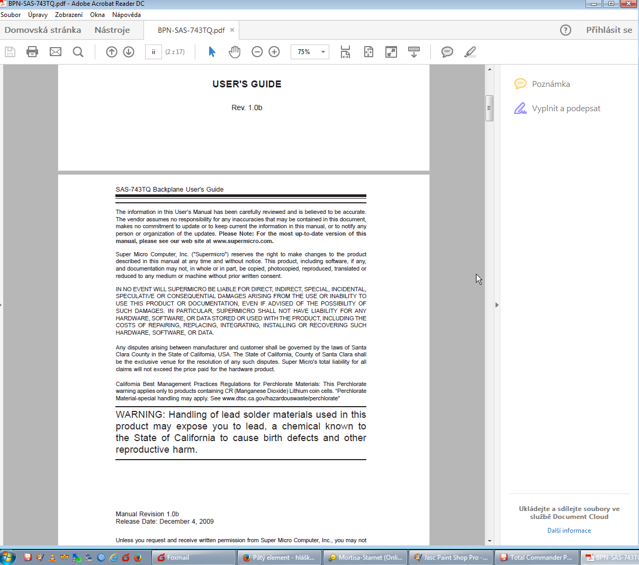Image resolution: width=639 pixels, height=565 pixels.
Task: Go to the previous page arrow
Action: coord(111,52)
